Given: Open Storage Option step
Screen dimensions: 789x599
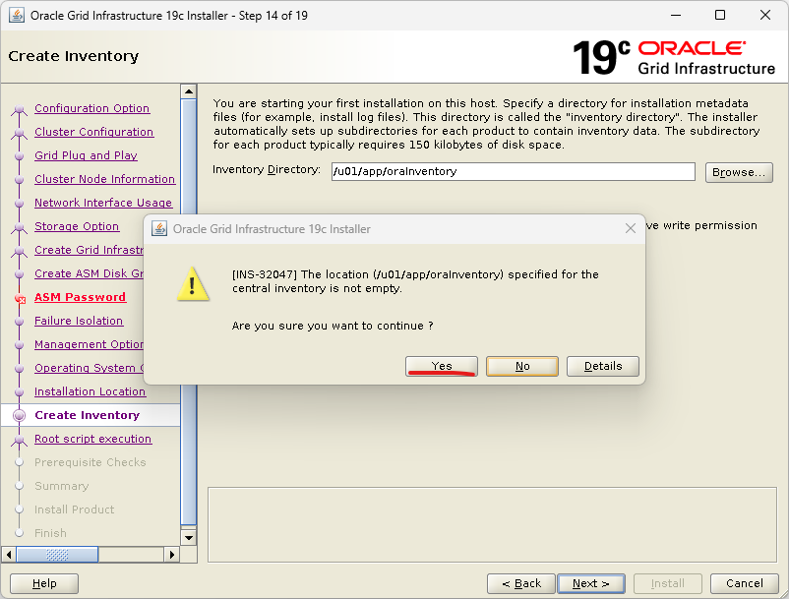Looking at the screenshot, I should point(77,226).
